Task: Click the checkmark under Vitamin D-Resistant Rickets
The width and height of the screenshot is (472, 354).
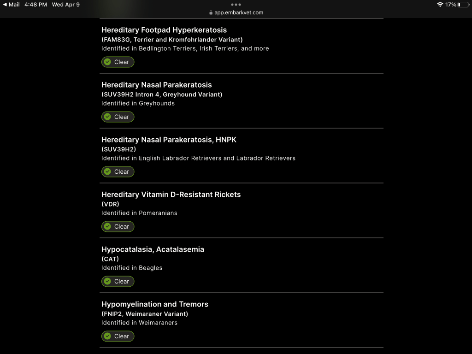Action: point(107,227)
